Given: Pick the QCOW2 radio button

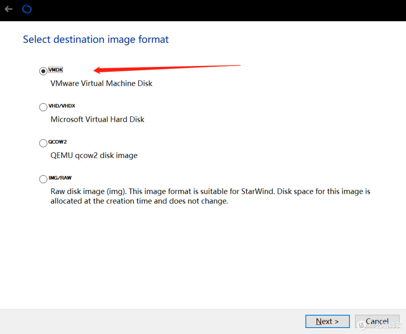Looking at the screenshot, I should tap(43, 143).
